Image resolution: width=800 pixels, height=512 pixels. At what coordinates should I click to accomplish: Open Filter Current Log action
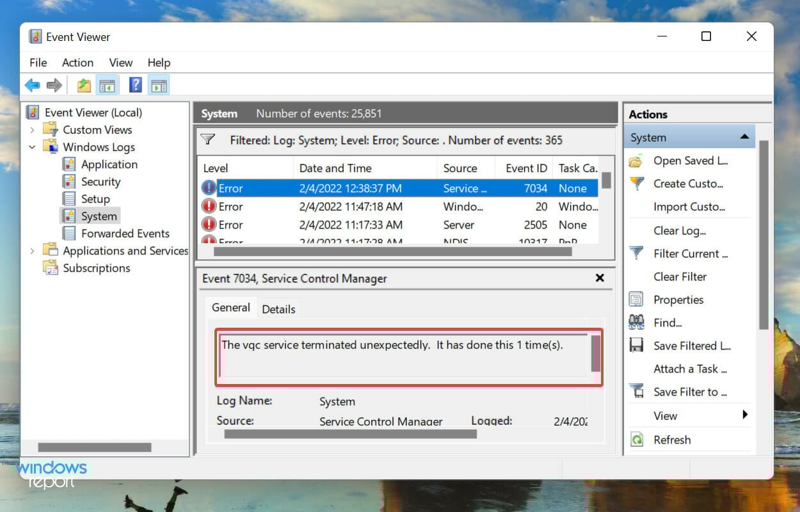690,253
